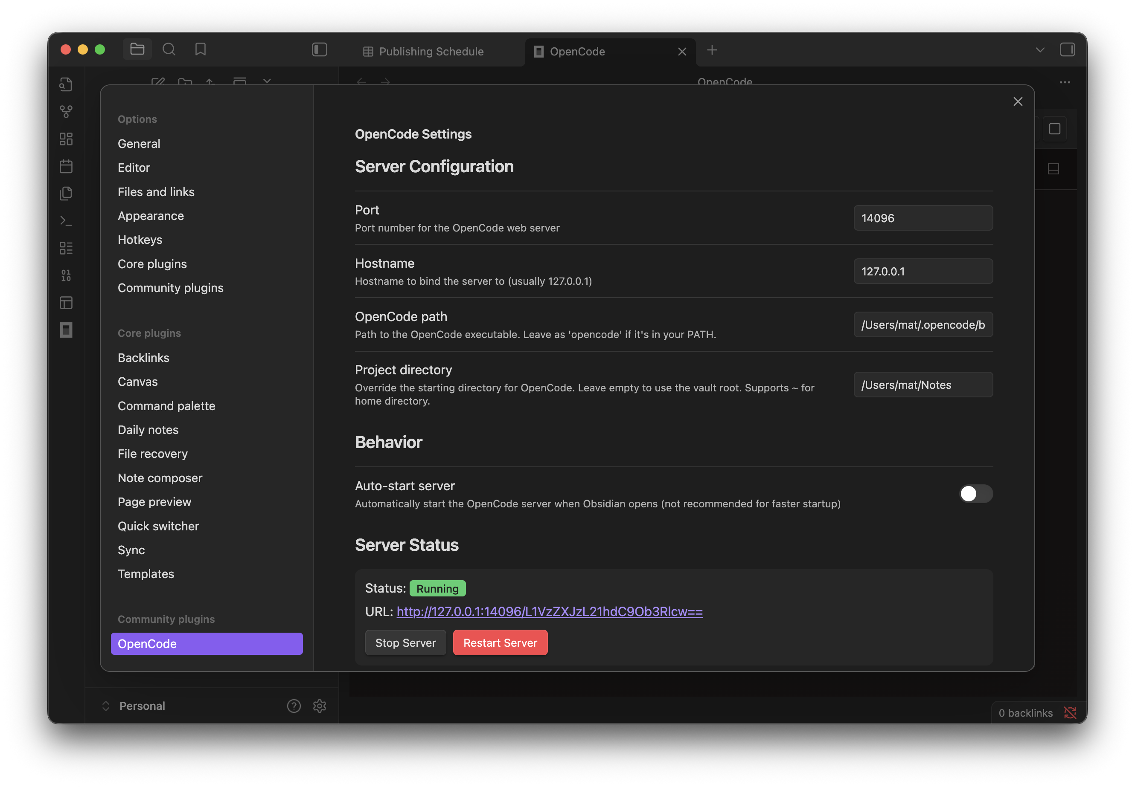The image size is (1135, 787).
Task: Click the Port input field
Action: pyautogui.click(x=923, y=218)
